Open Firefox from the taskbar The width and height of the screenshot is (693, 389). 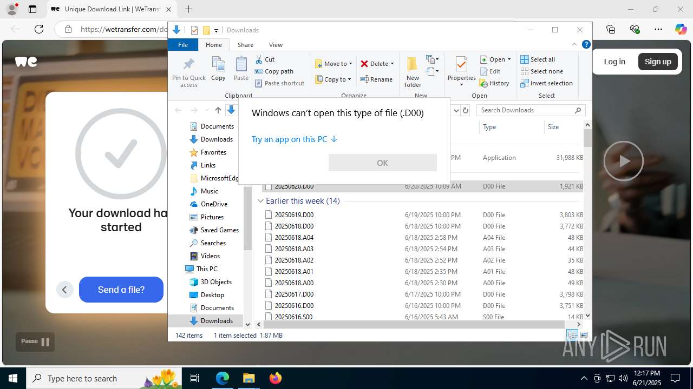coord(276,378)
